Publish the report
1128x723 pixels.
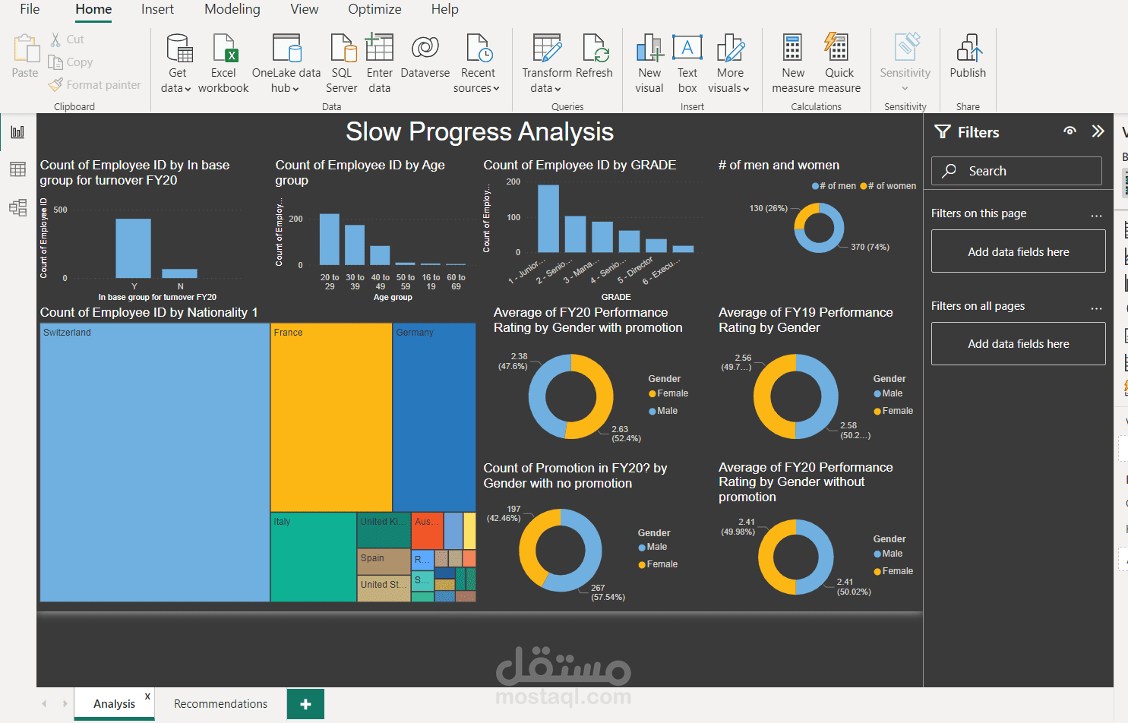tap(967, 61)
